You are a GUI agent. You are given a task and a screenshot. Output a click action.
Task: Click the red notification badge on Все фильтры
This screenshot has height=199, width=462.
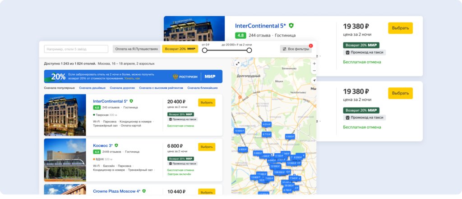click(x=310, y=45)
